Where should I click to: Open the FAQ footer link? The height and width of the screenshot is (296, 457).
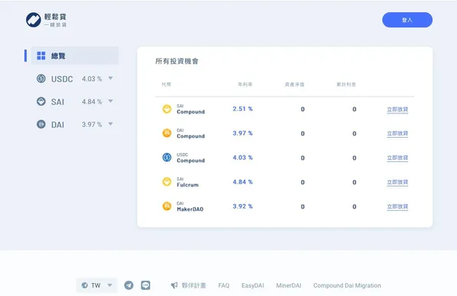tap(224, 285)
